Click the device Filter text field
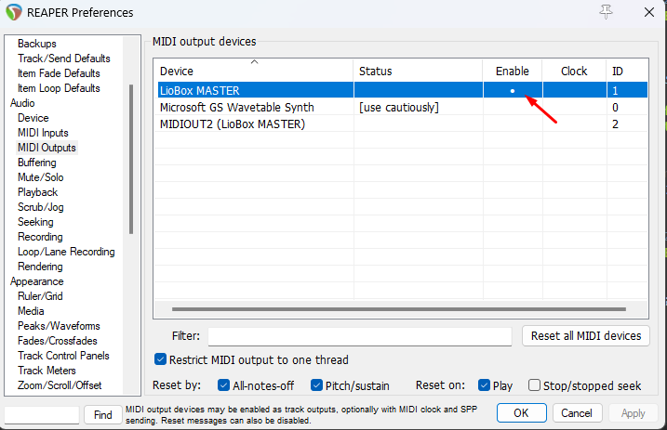667x430 pixels. [x=360, y=336]
